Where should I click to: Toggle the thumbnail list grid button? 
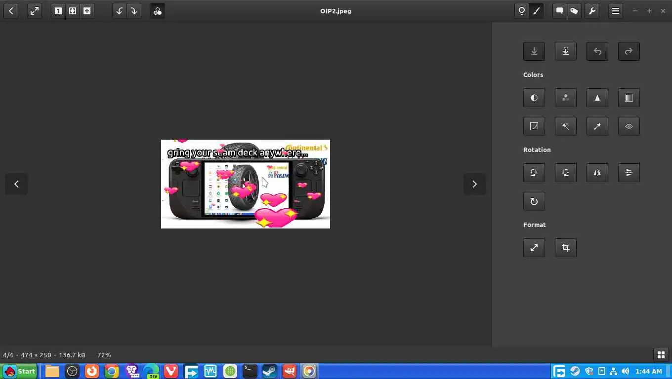661,355
